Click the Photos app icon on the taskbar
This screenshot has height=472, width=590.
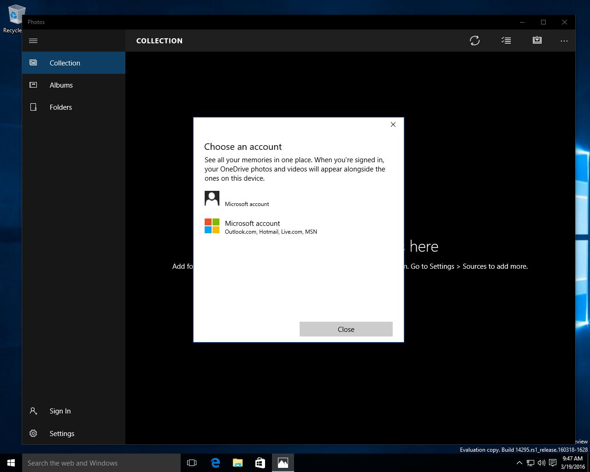click(283, 463)
